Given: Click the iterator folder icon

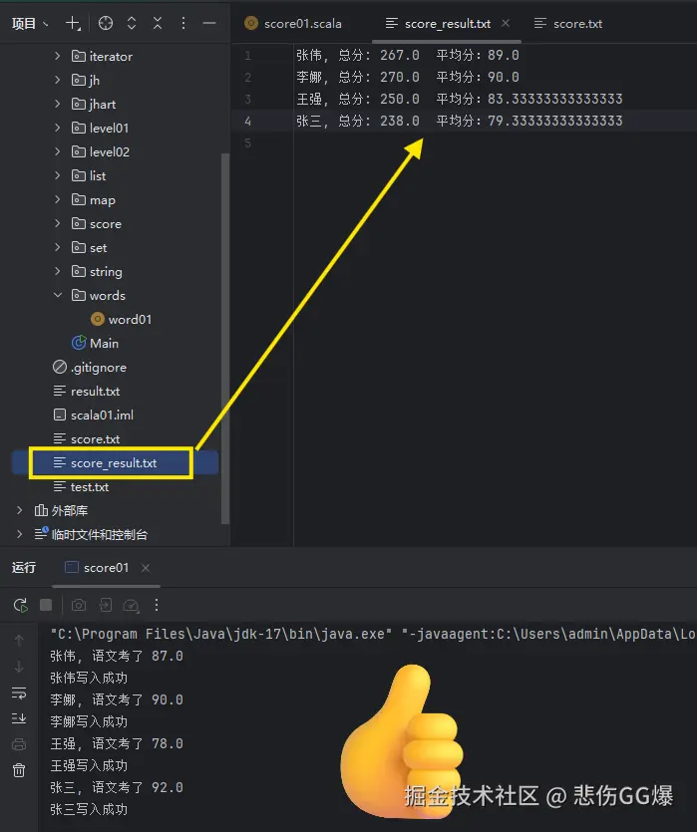Looking at the screenshot, I should [79, 56].
